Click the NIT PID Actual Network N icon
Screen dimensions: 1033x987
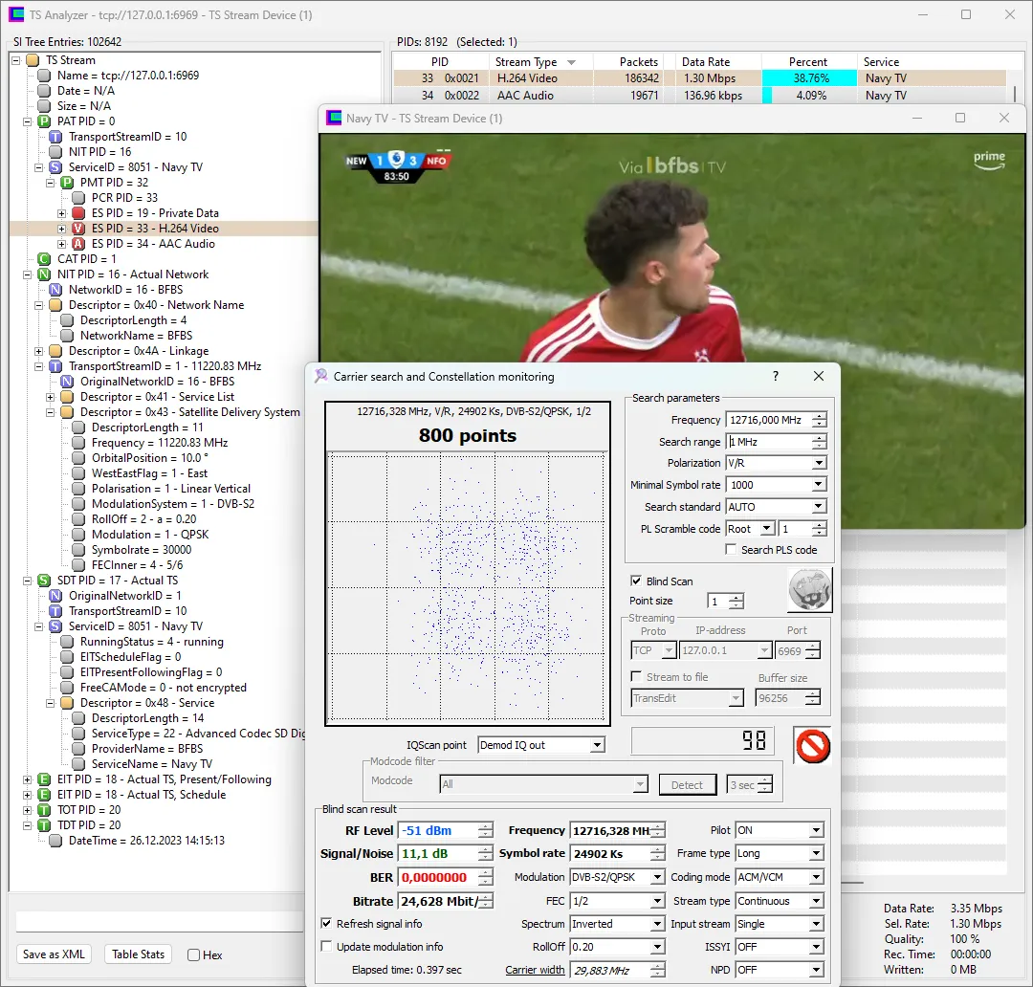pos(44,274)
